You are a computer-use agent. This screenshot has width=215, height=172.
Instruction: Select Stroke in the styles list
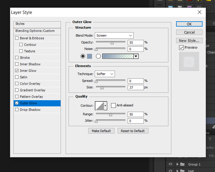(25, 58)
